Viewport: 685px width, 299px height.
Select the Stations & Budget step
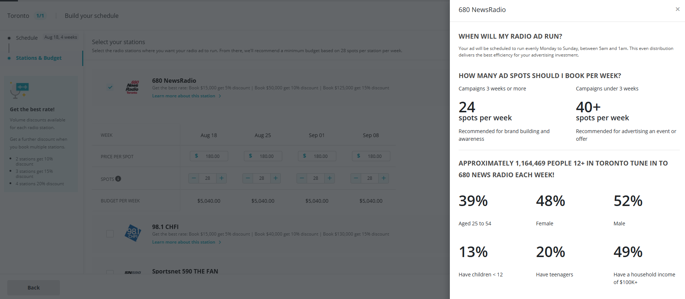[x=39, y=58]
